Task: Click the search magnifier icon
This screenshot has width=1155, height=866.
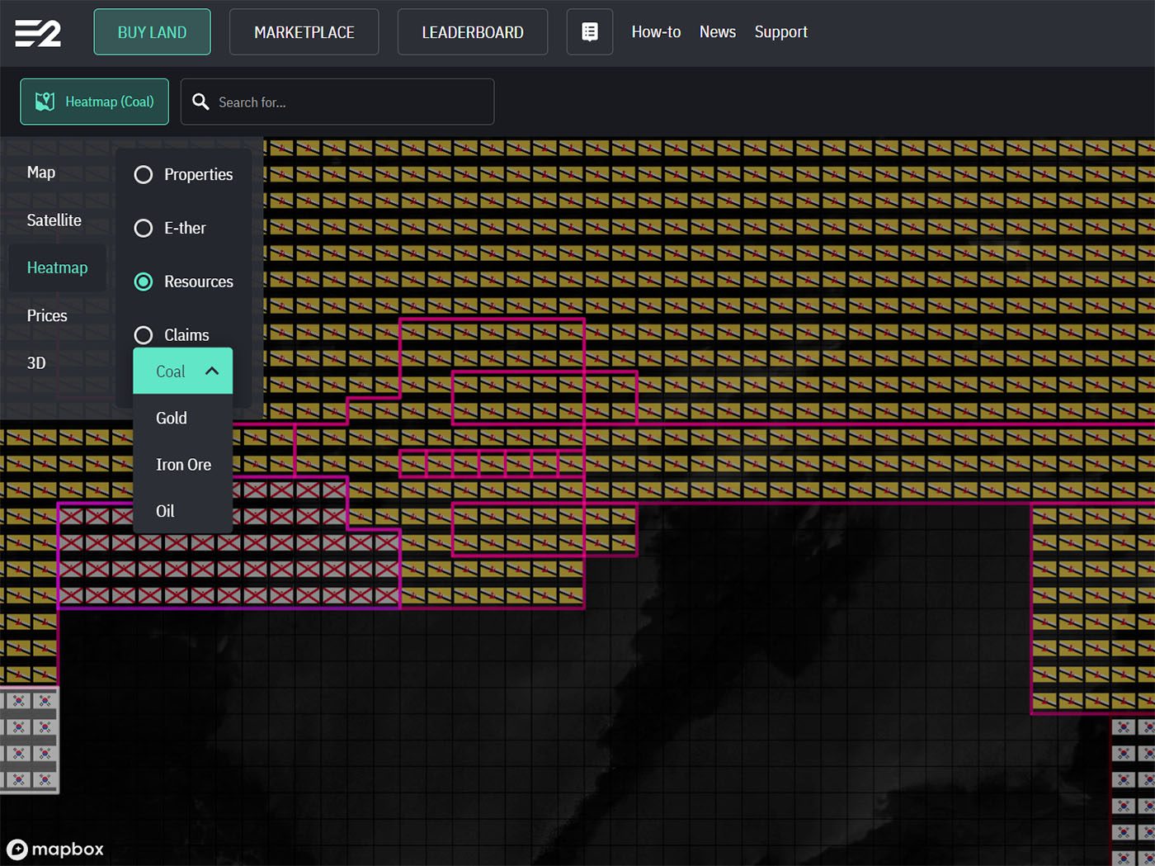Action: [x=200, y=102]
